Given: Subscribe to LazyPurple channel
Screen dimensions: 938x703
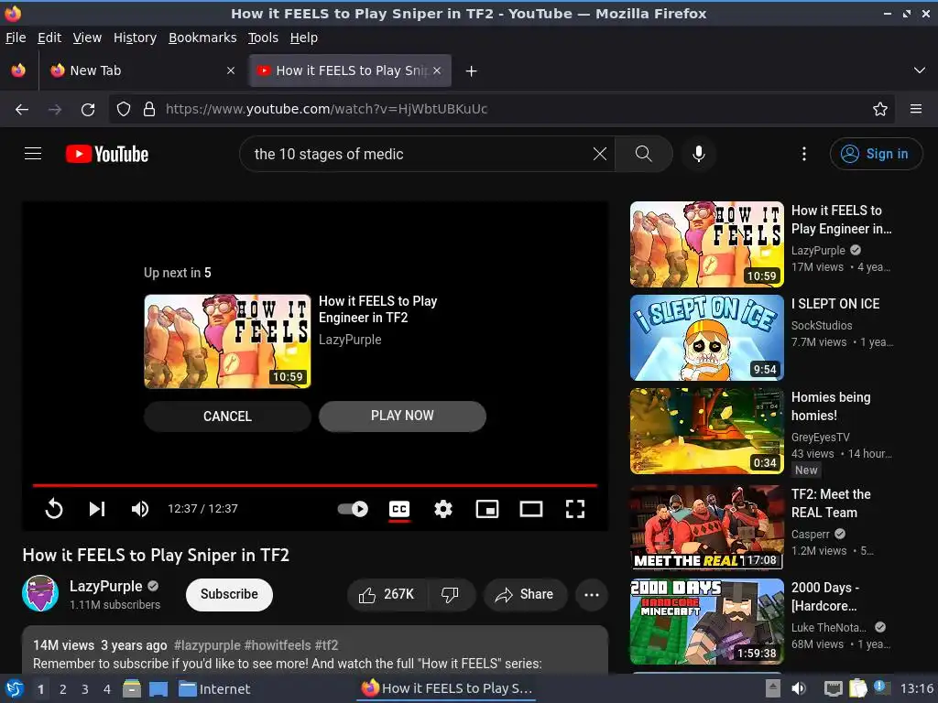Looking at the screenshot, I should 229,594.
